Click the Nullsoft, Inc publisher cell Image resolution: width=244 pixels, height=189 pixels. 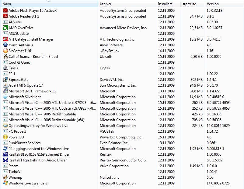click(110, 177)
